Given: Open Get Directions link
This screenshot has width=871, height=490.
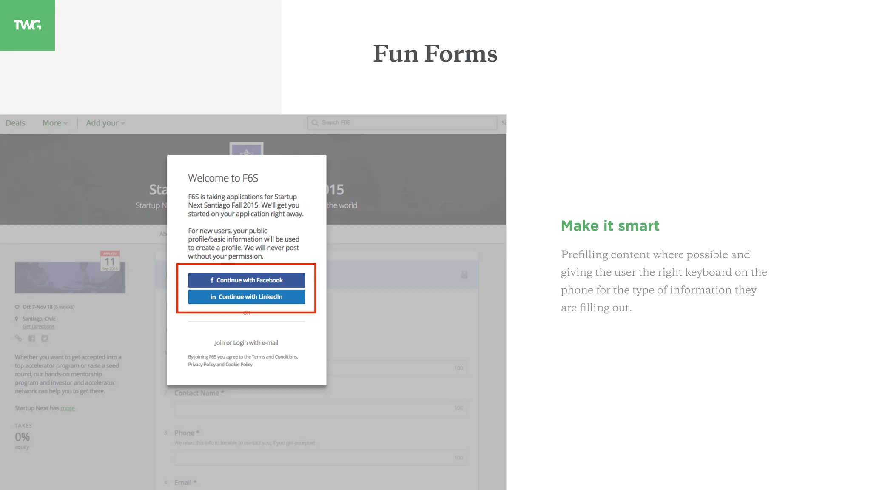Looking at the screenshot, I should [39, 327].
